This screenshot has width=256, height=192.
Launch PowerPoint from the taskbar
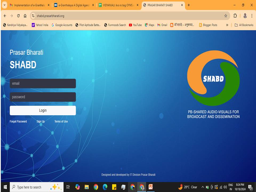click(151, 187)
